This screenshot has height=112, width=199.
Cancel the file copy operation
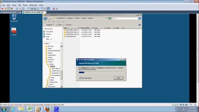point(118,78)
